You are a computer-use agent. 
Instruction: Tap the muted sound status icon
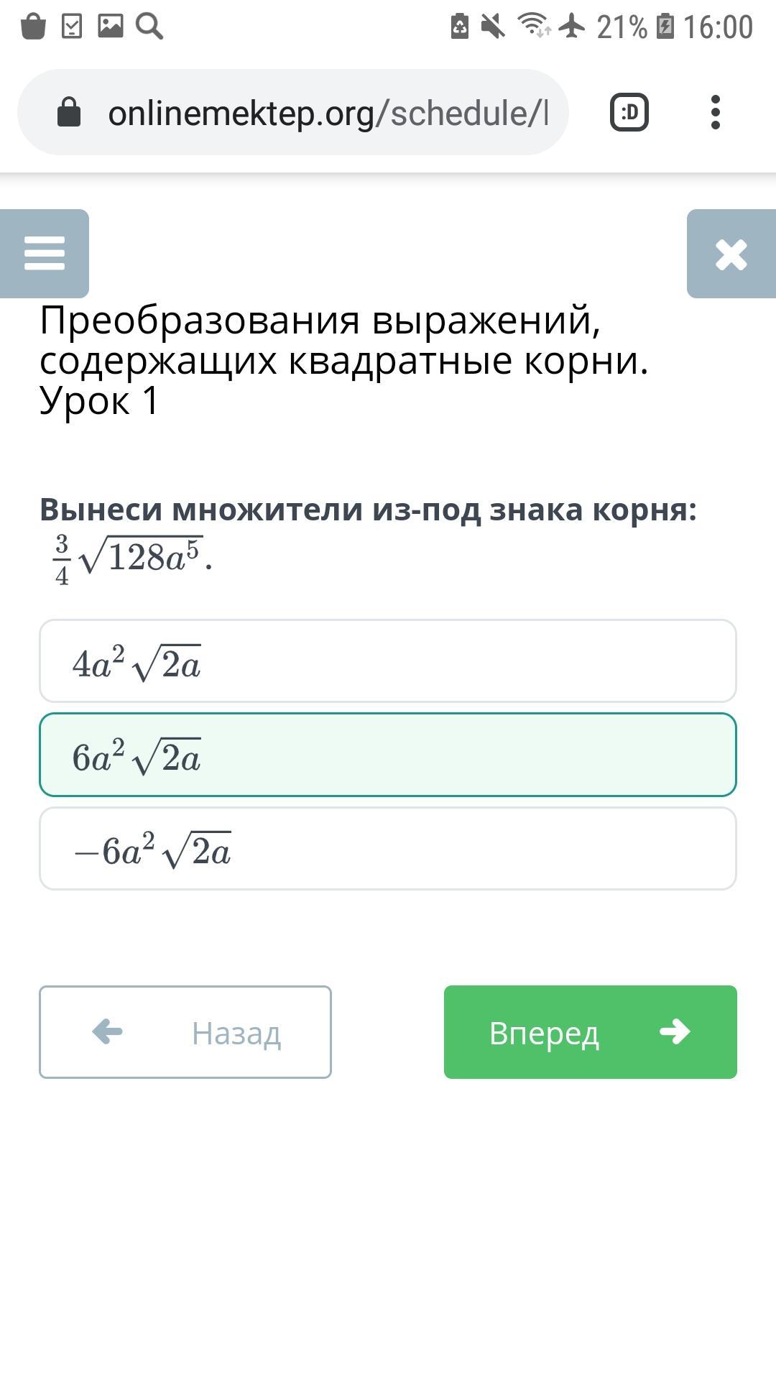tap(493, 27)
